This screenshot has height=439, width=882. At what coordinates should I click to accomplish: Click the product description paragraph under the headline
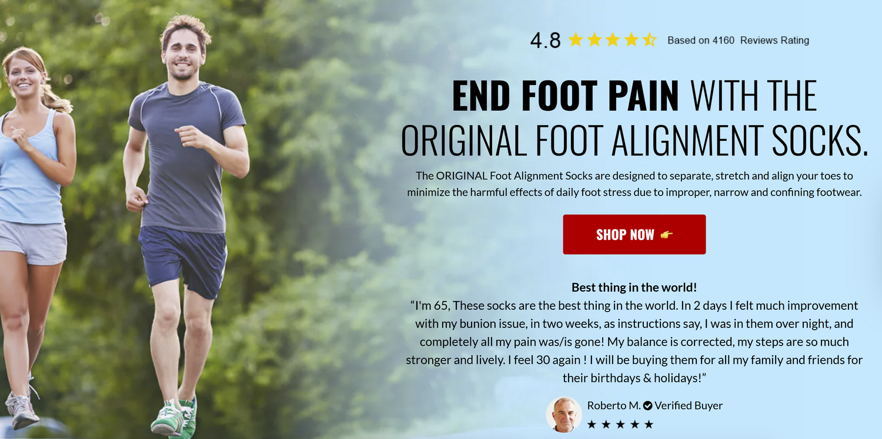click(x=634, y=184)
